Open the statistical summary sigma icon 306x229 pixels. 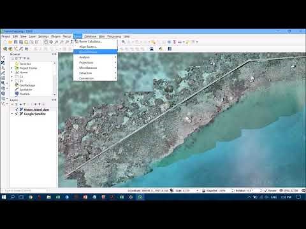[175, 42]
